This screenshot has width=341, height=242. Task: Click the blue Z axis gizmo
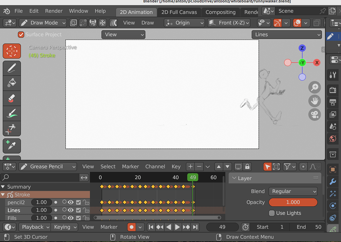(302, 48)
